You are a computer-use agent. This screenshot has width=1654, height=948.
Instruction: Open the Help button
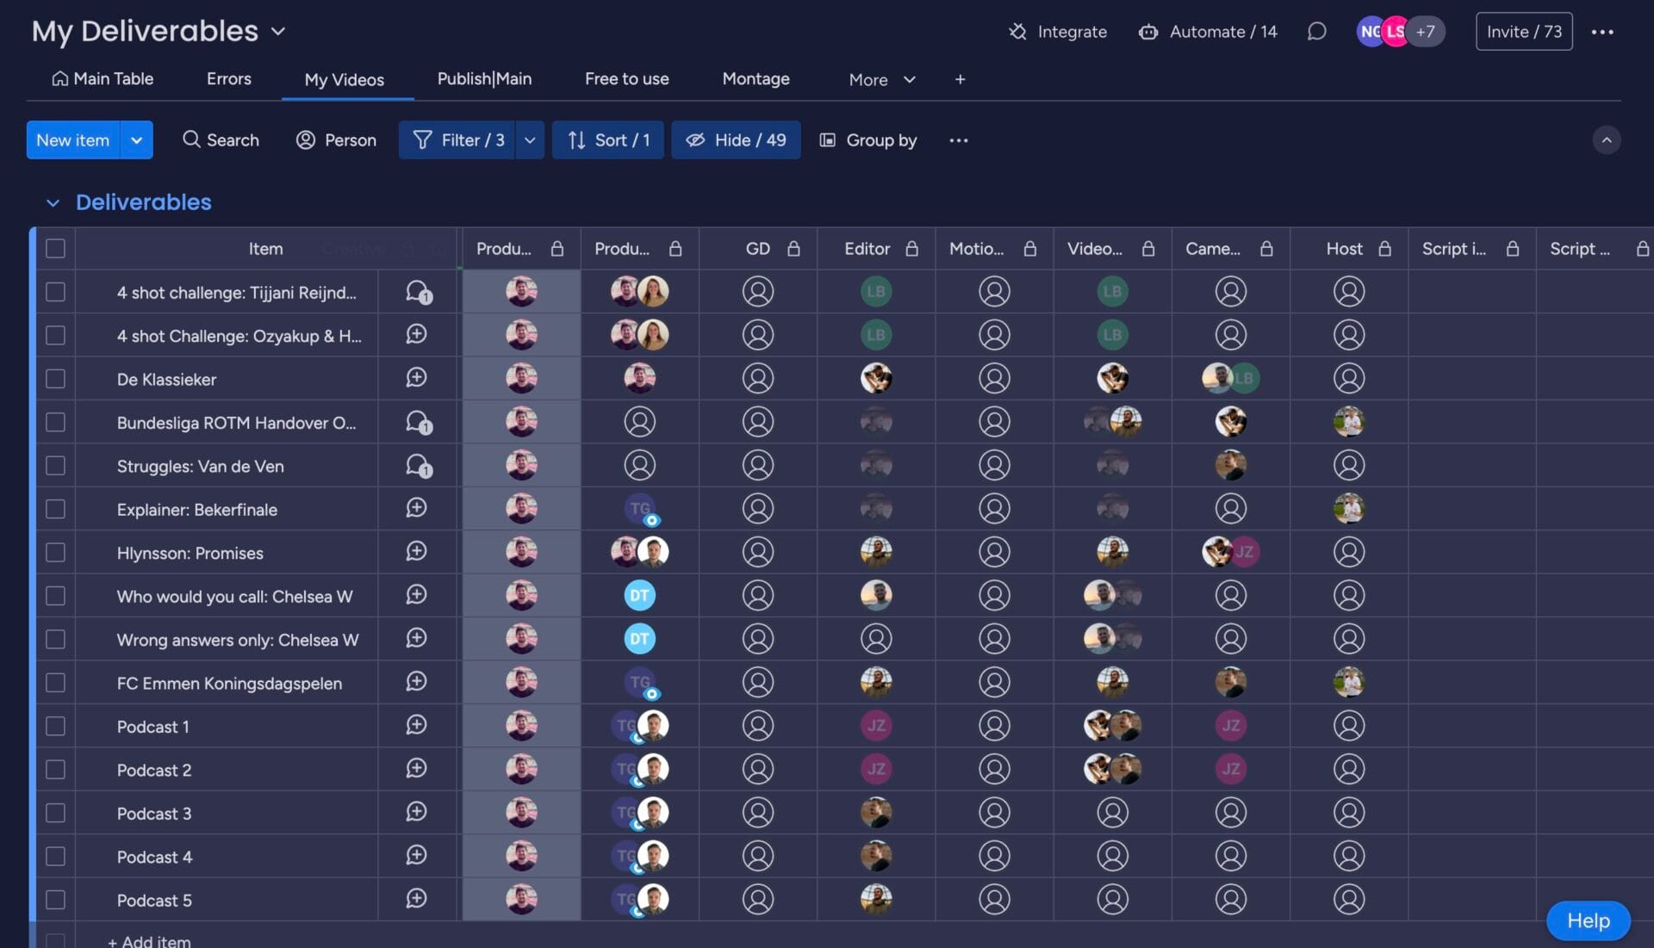[x=1589, y=920]
